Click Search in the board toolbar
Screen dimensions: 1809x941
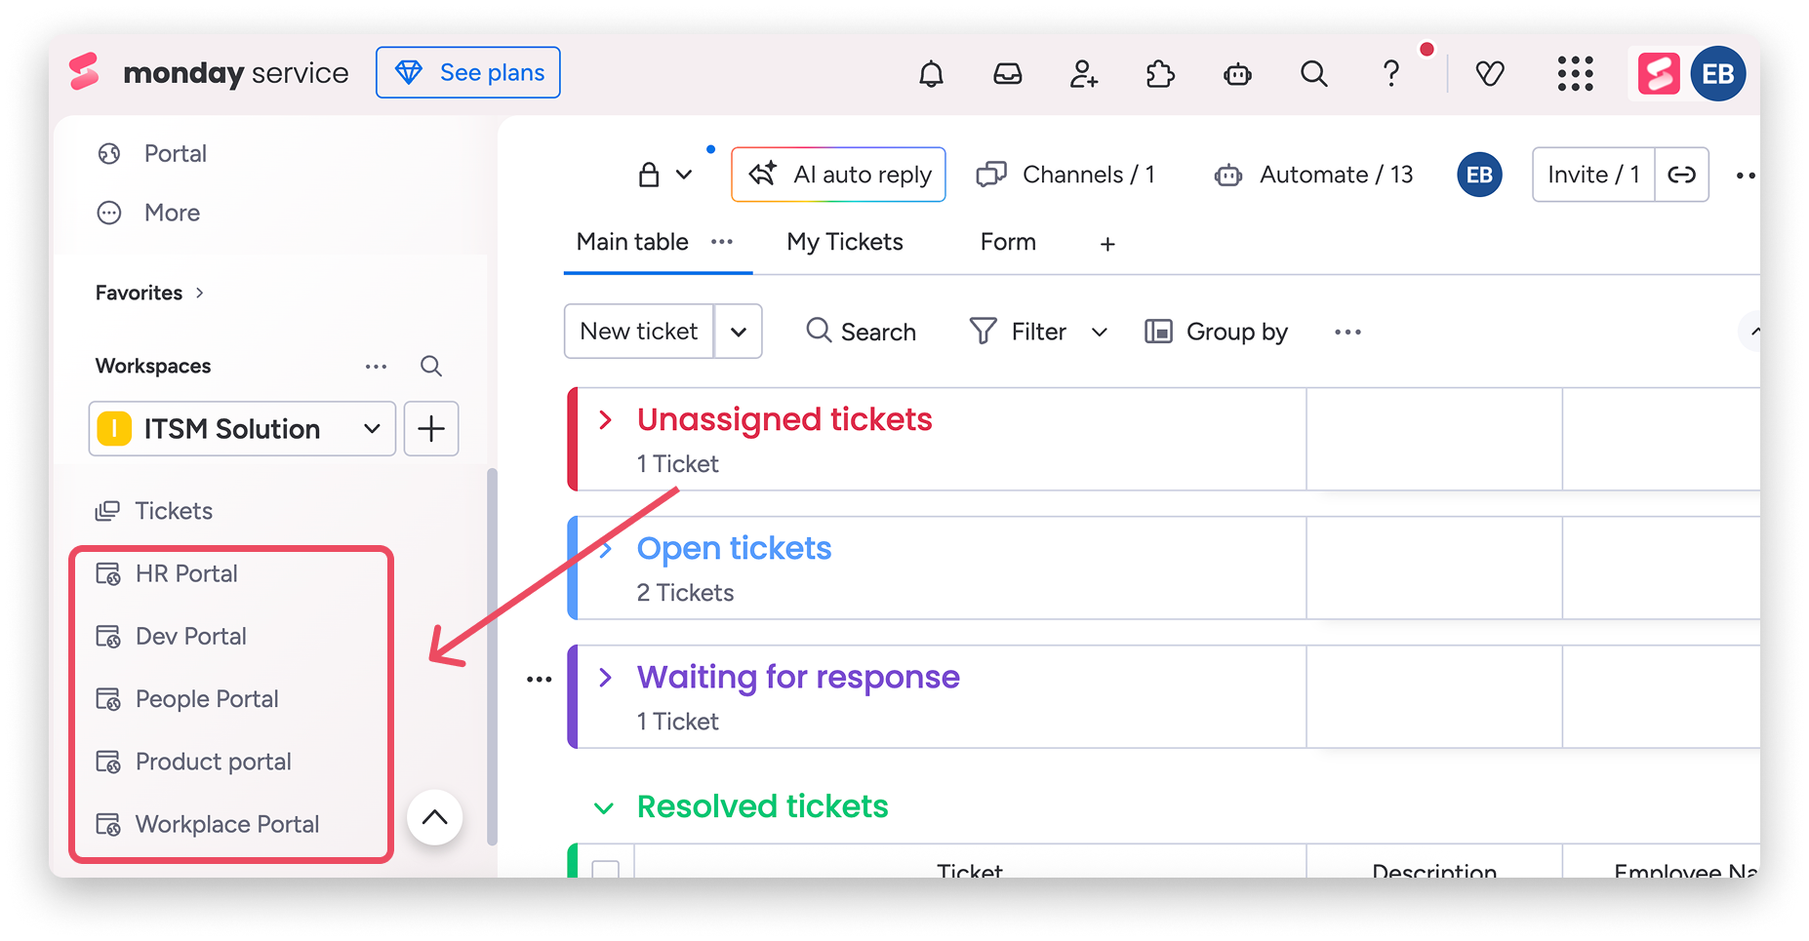[x=862, y=332]
